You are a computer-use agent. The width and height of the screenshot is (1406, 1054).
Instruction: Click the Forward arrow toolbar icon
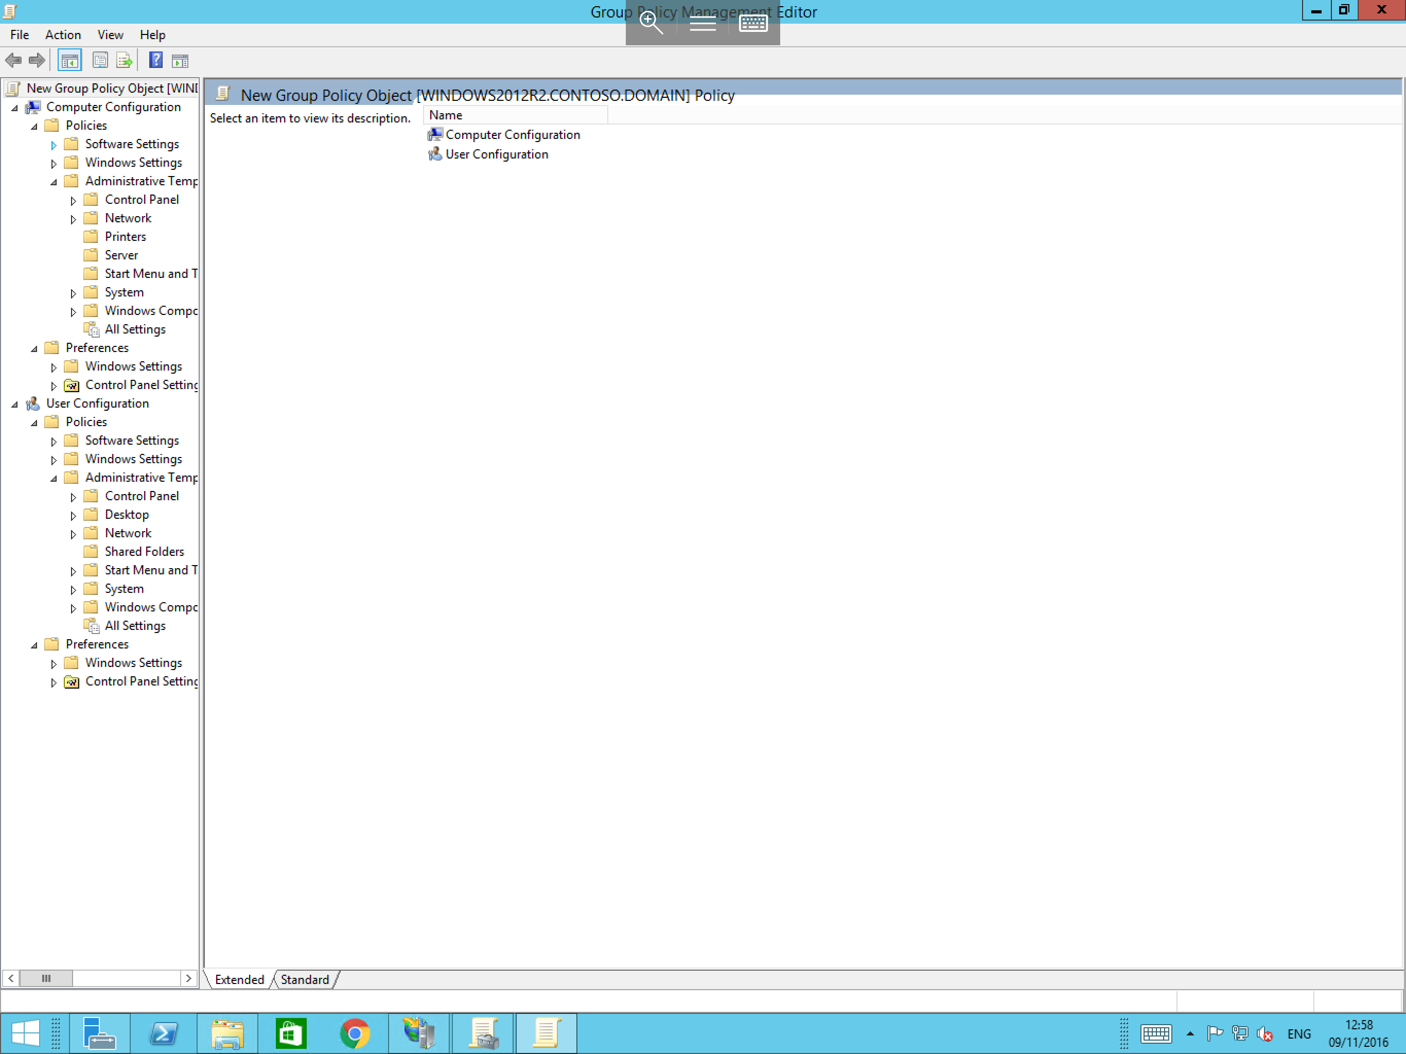coord(37,60)
